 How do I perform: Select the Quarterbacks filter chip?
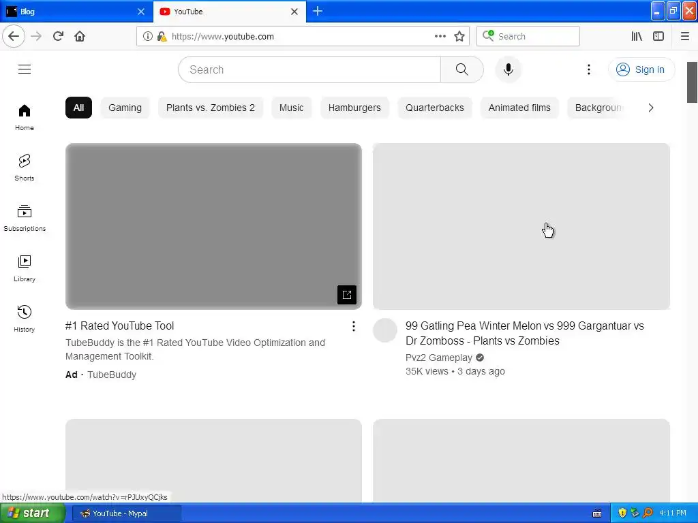point(435,108)
